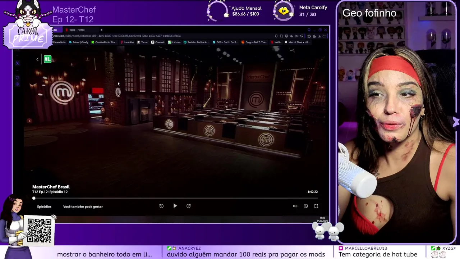Image resolution: width=460 pixels, height=259 pixels.
Task: Click the 'MasterChef Ep 12- T12' overlay title
Action: click(x=74, y=14)
